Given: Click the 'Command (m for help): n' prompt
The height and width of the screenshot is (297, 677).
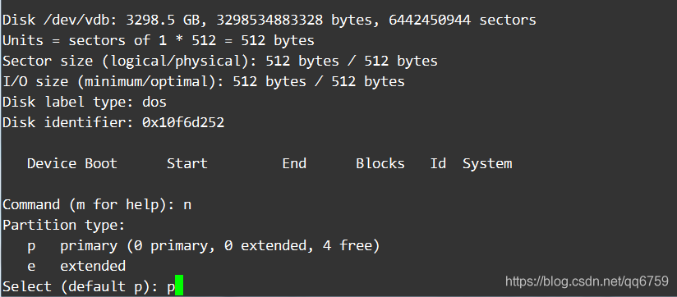Looking at the screenshot, I should click(97, 205).
